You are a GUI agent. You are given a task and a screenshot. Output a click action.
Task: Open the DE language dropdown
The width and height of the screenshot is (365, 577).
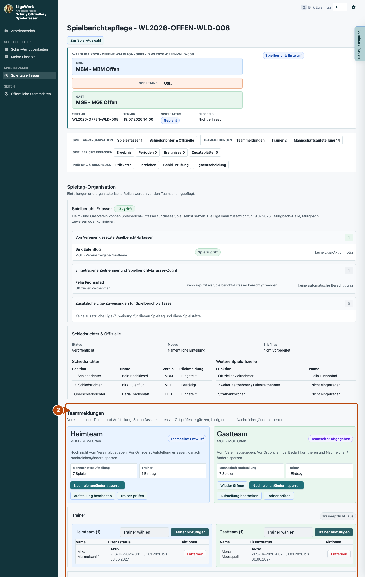pos(340,7)
